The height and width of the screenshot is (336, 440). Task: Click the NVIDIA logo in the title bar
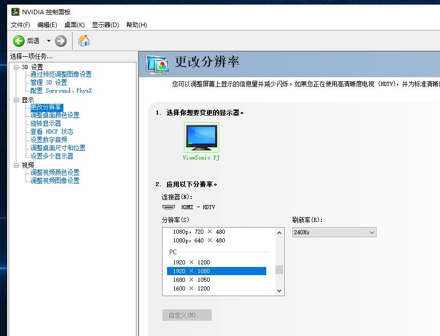point(15,11)
